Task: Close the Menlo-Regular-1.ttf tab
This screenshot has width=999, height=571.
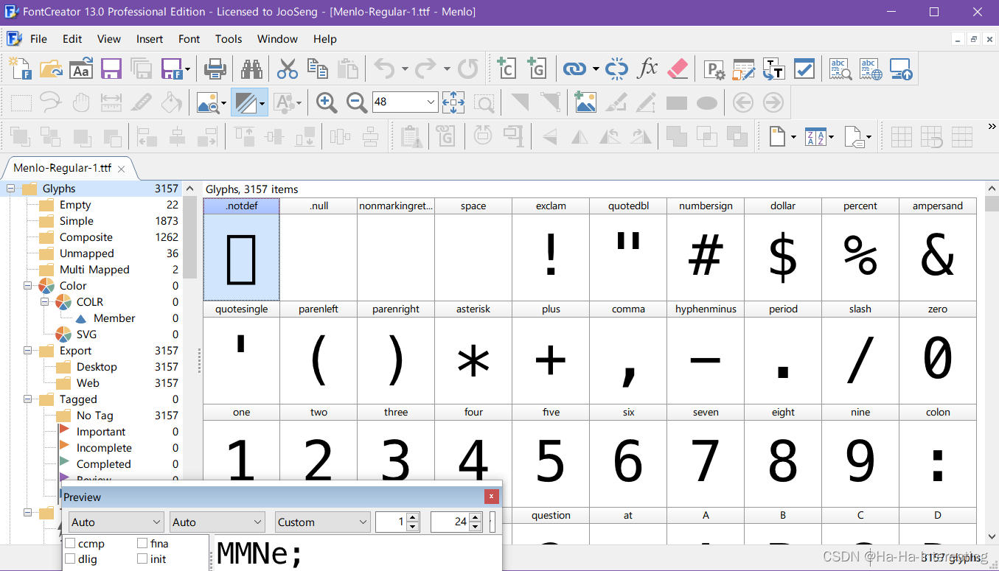Action: tap(122, 169)
